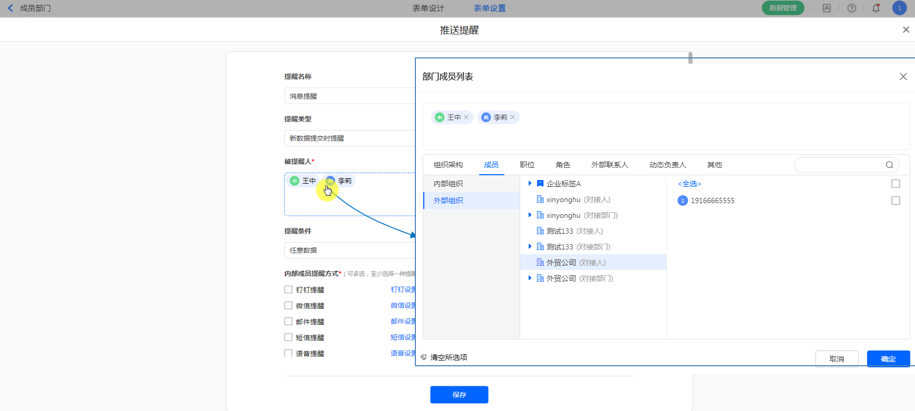Expand 外贸公司 (对接部门) node
915x411 pixels.
coord(530,278)
